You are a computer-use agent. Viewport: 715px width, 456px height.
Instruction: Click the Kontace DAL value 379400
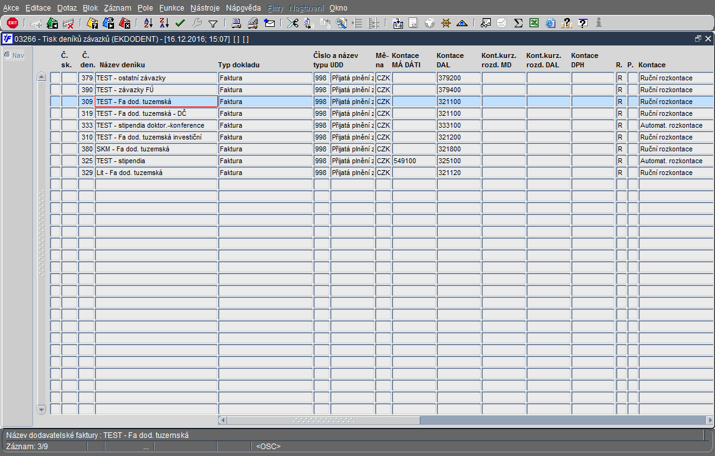coord(458,90)
